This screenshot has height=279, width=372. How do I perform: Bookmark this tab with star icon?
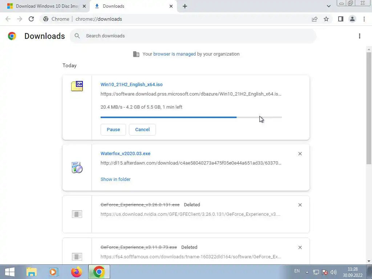pos(326,19)
